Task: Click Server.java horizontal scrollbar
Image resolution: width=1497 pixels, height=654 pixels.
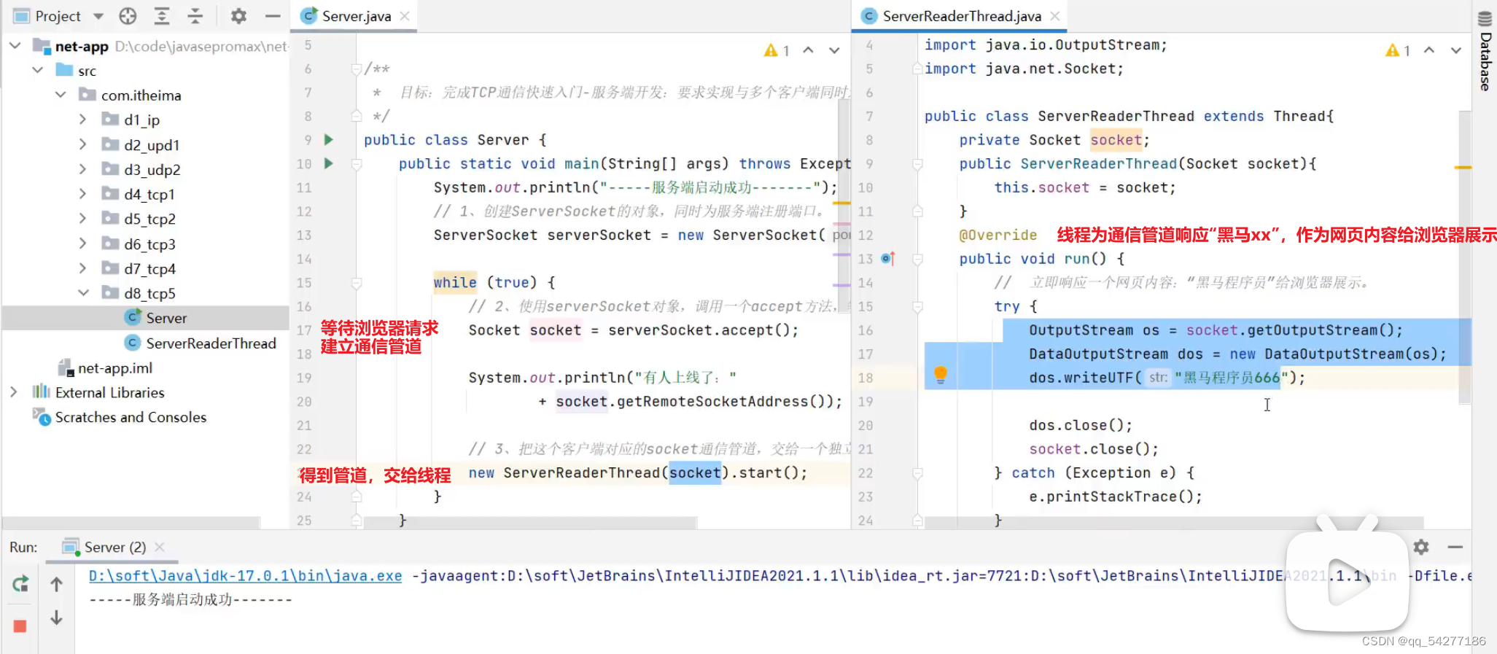Action: pyautogui.click(x=530, y=523)
